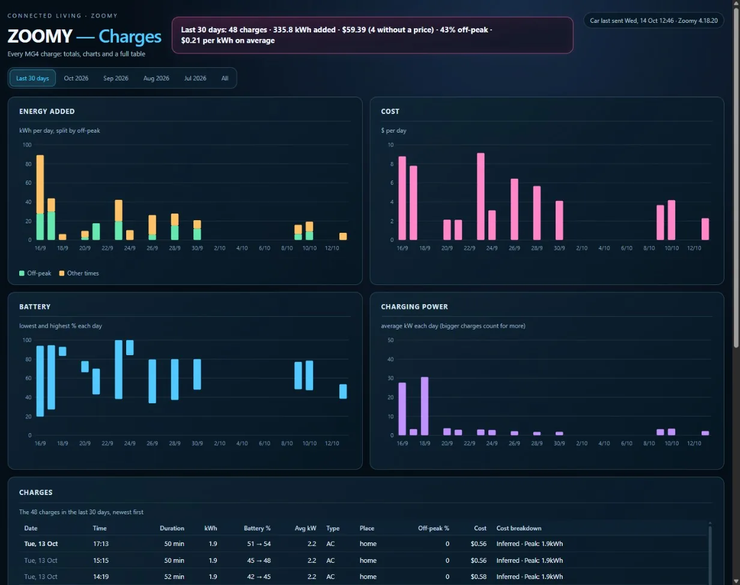Show All charges period
Image resolution: width=740 pixels, height=585 pixels.
(x=225, y=78)
